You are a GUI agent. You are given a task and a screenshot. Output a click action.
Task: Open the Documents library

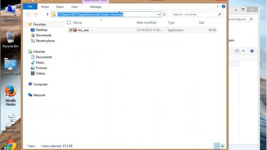point(44,57)
